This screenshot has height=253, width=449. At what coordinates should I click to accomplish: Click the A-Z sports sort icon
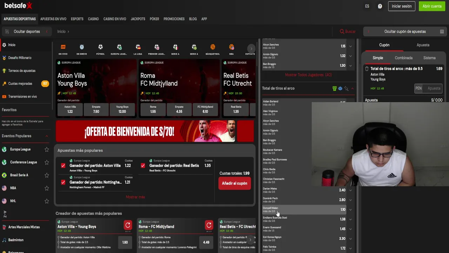5,214
